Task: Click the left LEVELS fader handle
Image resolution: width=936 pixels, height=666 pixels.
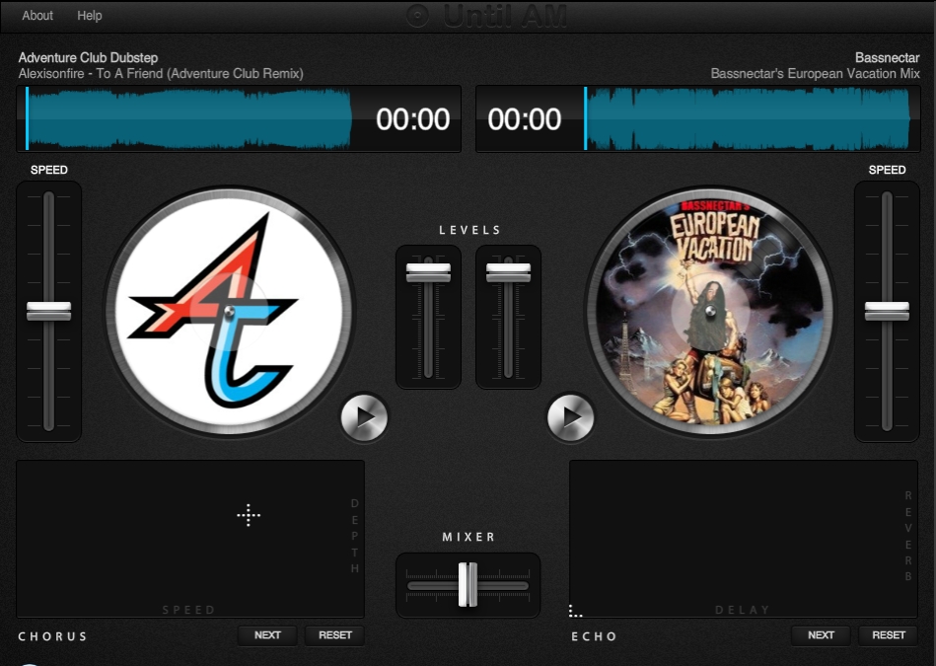Action: tap(428, 273)
